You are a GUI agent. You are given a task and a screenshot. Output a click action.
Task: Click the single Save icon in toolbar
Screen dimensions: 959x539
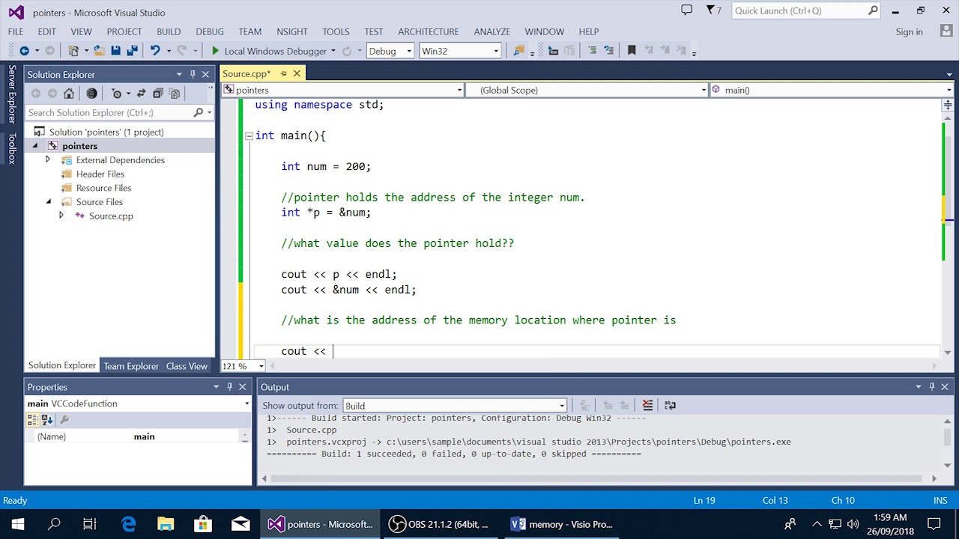click(115, 51)
